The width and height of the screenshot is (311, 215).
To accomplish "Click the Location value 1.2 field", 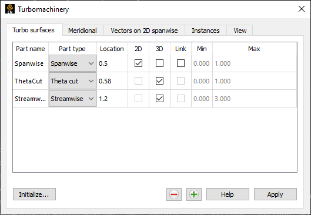I will point(112,99).
